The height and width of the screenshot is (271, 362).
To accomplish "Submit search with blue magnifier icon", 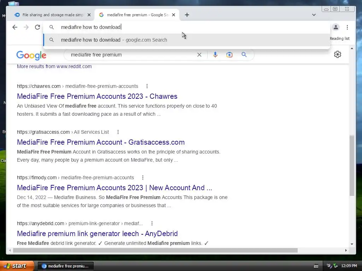I will pyautogui.click(x=244, y=55).
